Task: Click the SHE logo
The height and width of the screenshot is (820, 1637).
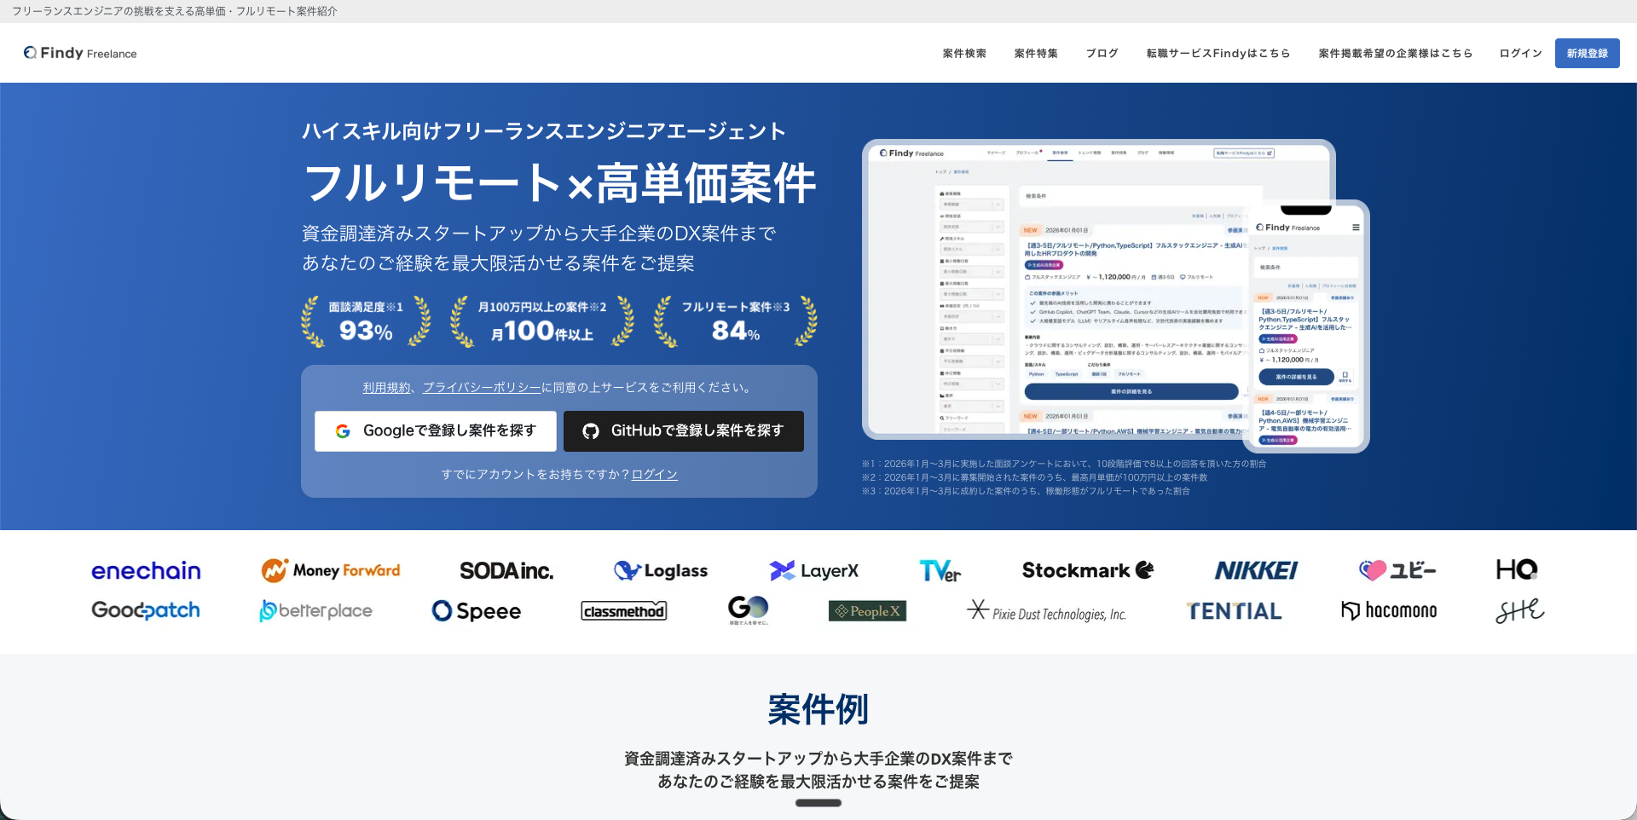Action: click(1519, 610)
